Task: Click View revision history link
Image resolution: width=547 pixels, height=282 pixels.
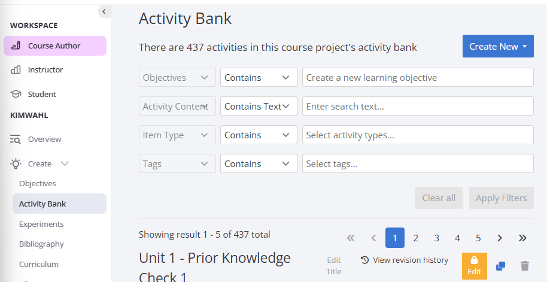Action: click(405, 260)
